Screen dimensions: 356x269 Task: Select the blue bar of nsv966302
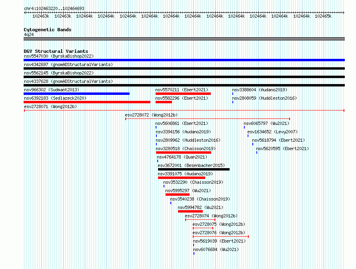pyautogui.click(x=76, y=94)
